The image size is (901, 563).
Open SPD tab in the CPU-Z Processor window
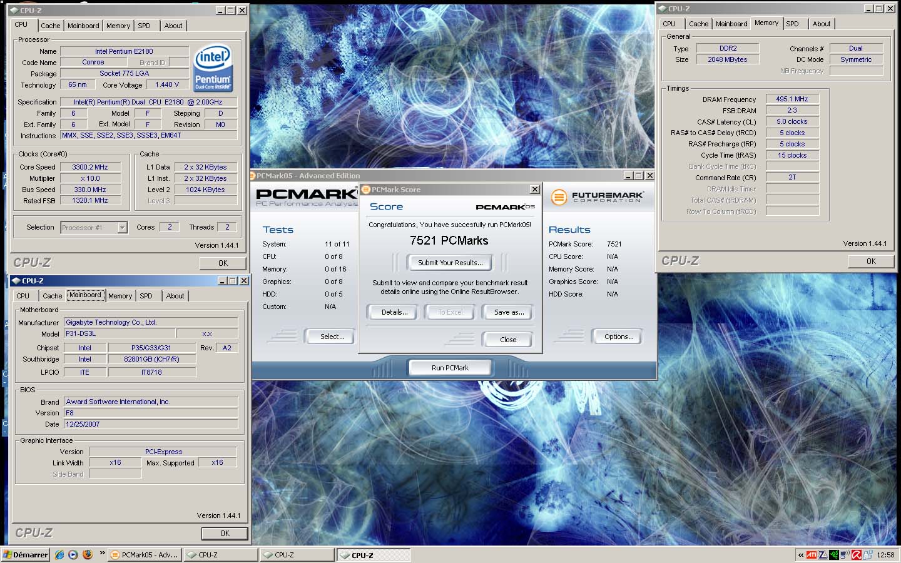(144, 26)
